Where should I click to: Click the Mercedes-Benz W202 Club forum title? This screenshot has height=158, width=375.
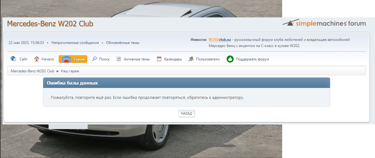point(50,24)
